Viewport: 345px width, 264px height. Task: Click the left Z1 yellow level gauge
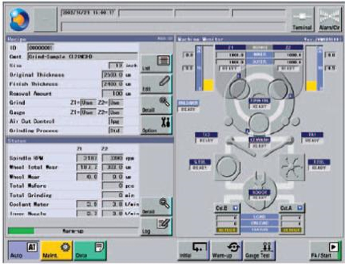pyautogui.click(x=208, y=85)
